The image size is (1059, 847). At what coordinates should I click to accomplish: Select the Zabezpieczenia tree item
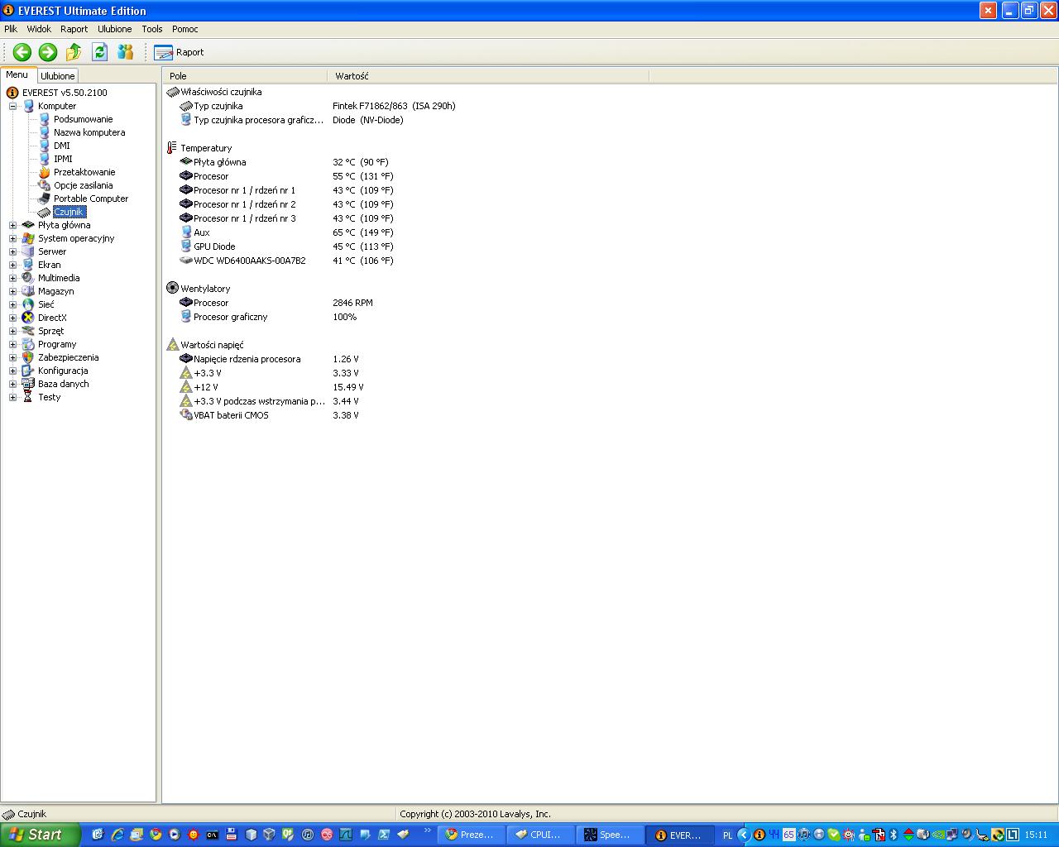pyautogui.click(x=68, y=357)
